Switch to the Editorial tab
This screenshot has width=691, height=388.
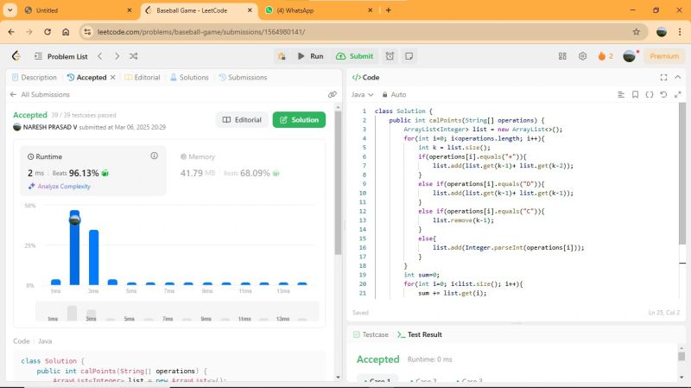143,77
